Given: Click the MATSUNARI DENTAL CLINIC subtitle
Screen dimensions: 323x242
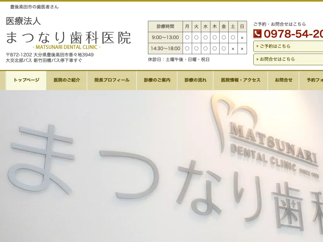Looking at the screenshot, I should [x=67, y=47].
